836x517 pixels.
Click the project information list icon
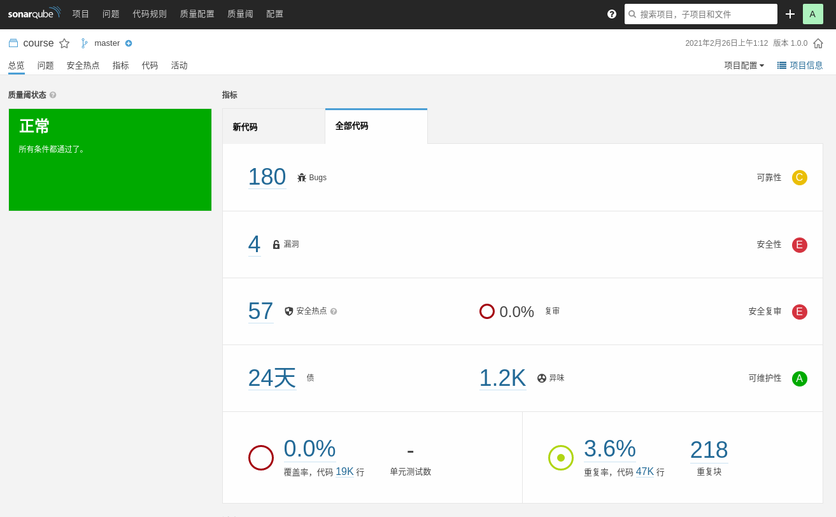(782, 65)
